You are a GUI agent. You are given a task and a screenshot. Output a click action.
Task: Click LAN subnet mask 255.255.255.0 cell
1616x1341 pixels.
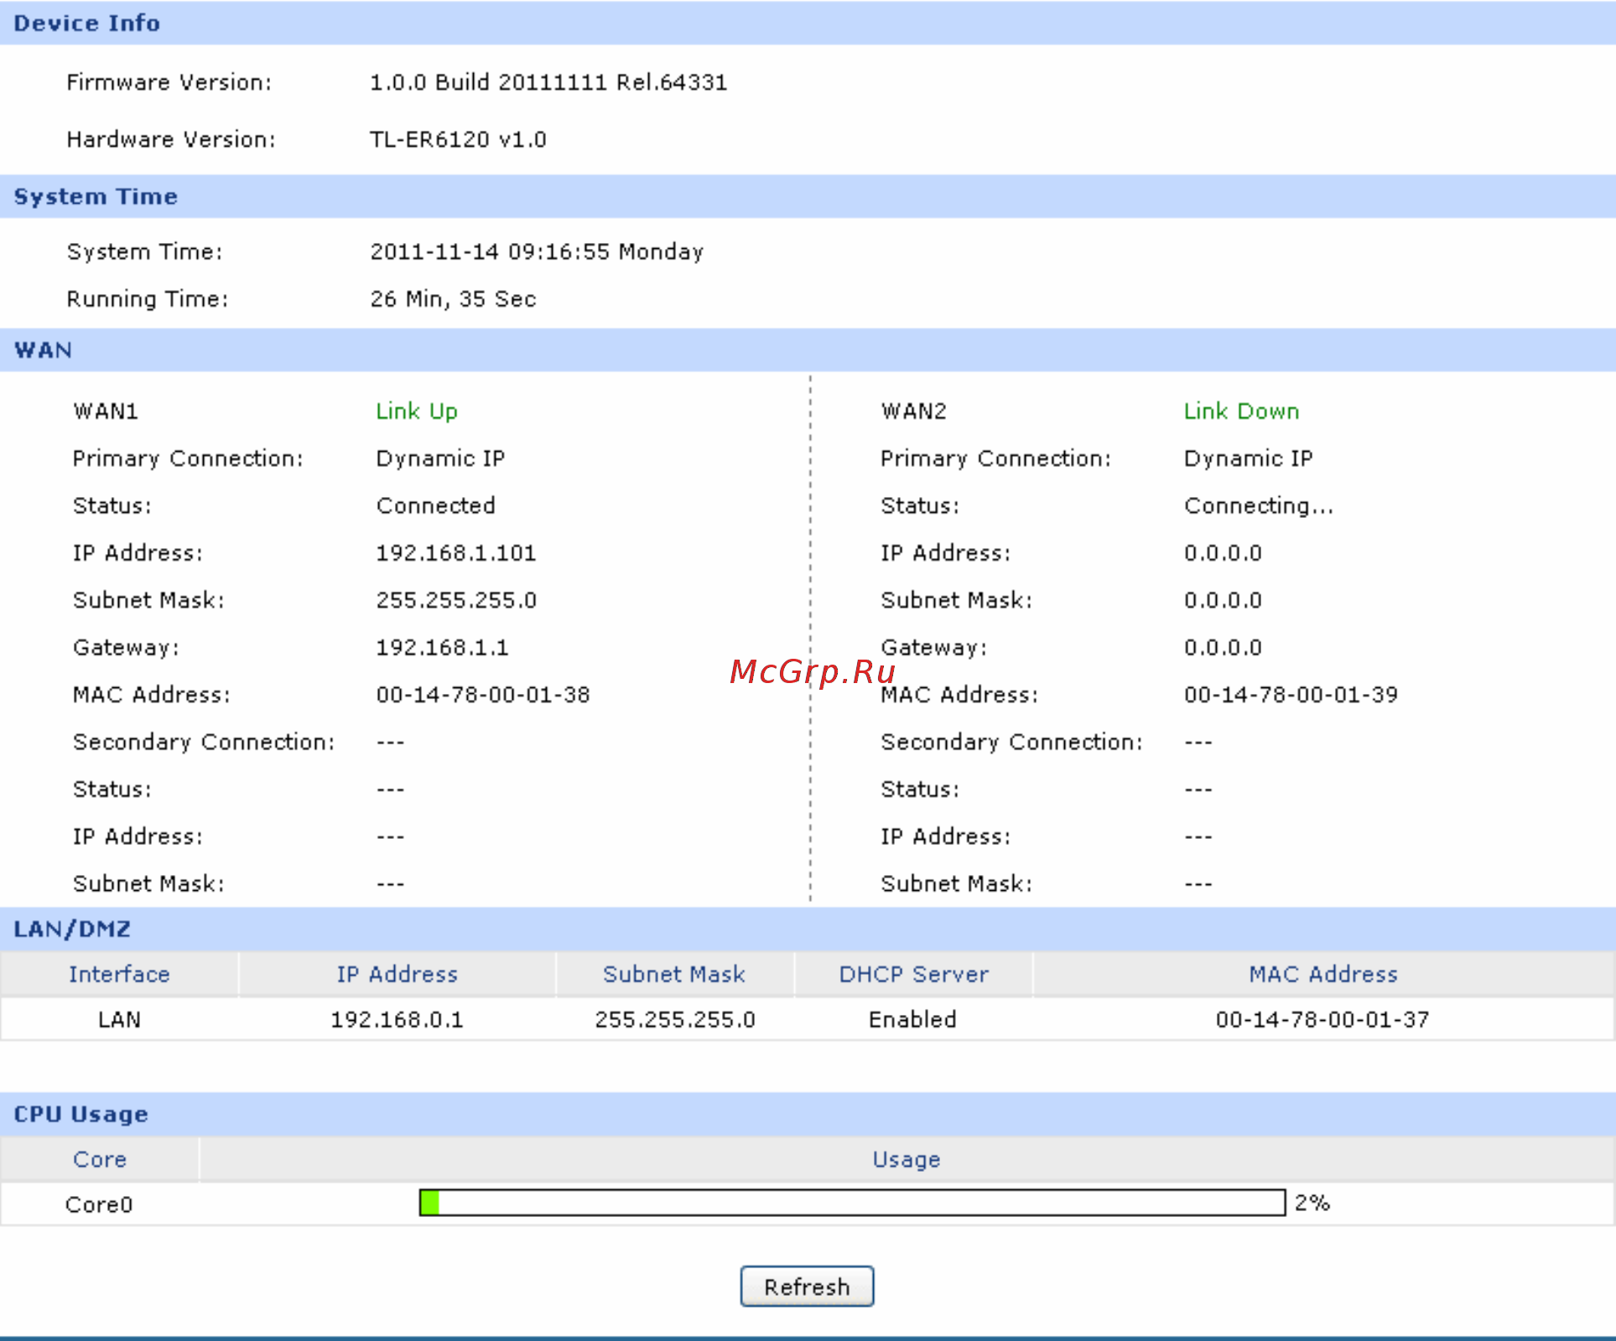point(675,1019)
